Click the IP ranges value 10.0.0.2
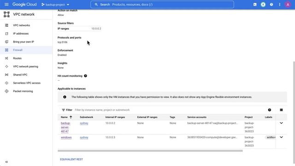 (96, 29)
